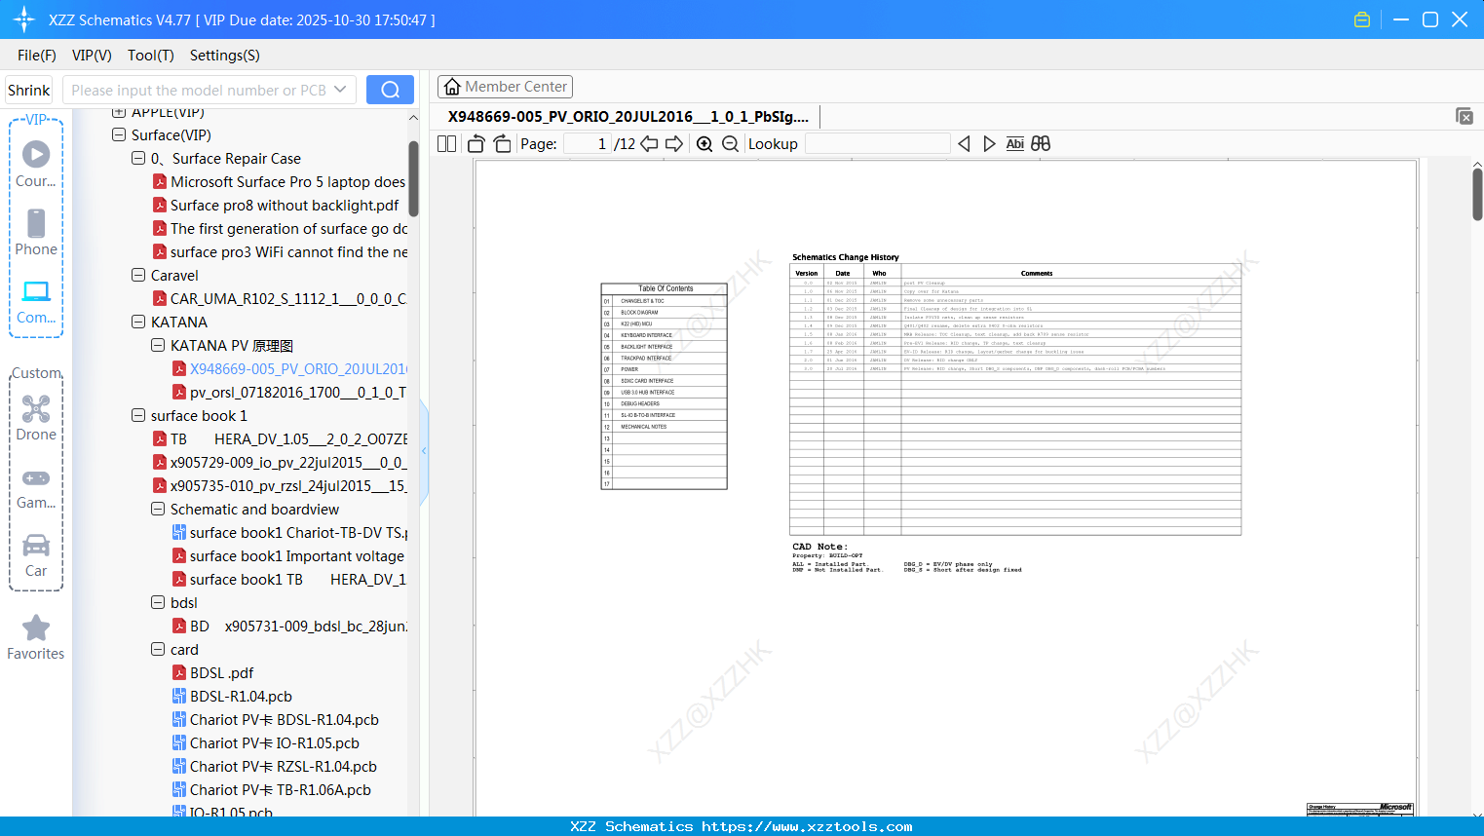This screenshot has width=1484, height=836.
Task: Open Favorites star in sidebar
Action: tap(36, 637)
